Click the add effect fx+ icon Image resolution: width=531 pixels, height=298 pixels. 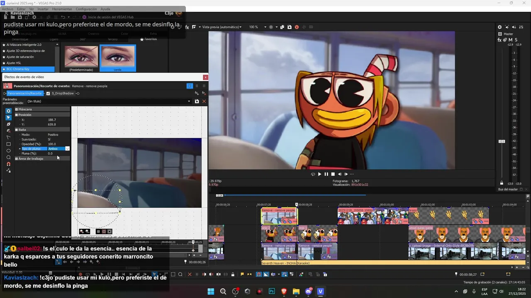coord(197,93)
